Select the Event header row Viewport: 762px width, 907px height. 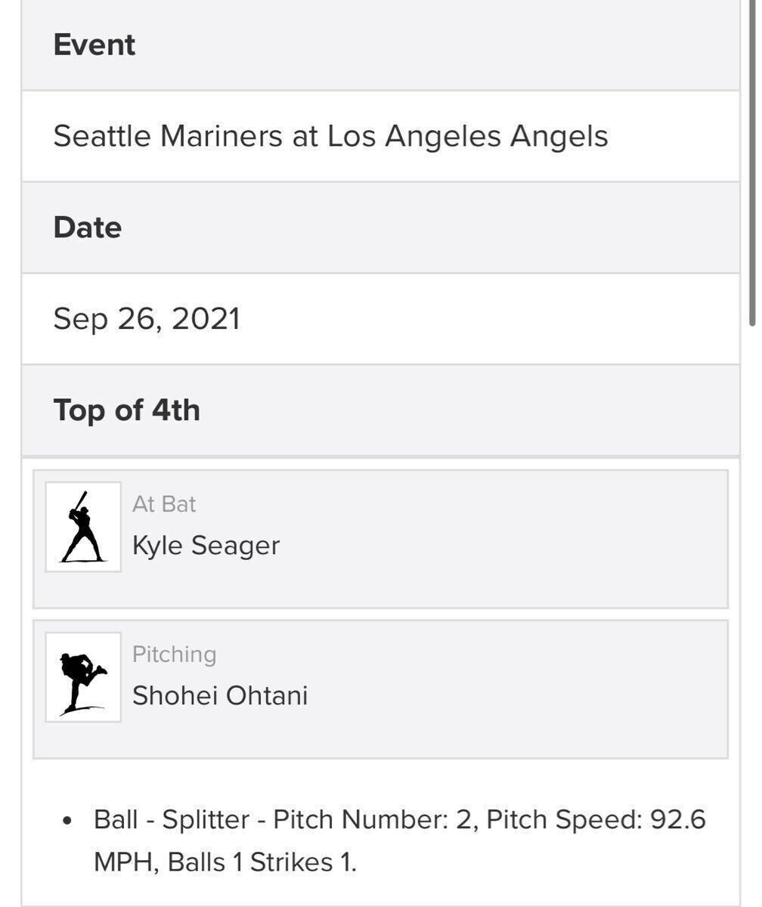(380, 45)
